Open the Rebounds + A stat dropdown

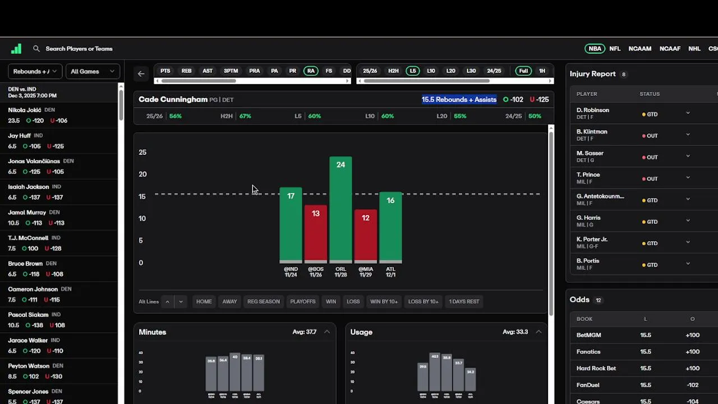coord(35,71)
